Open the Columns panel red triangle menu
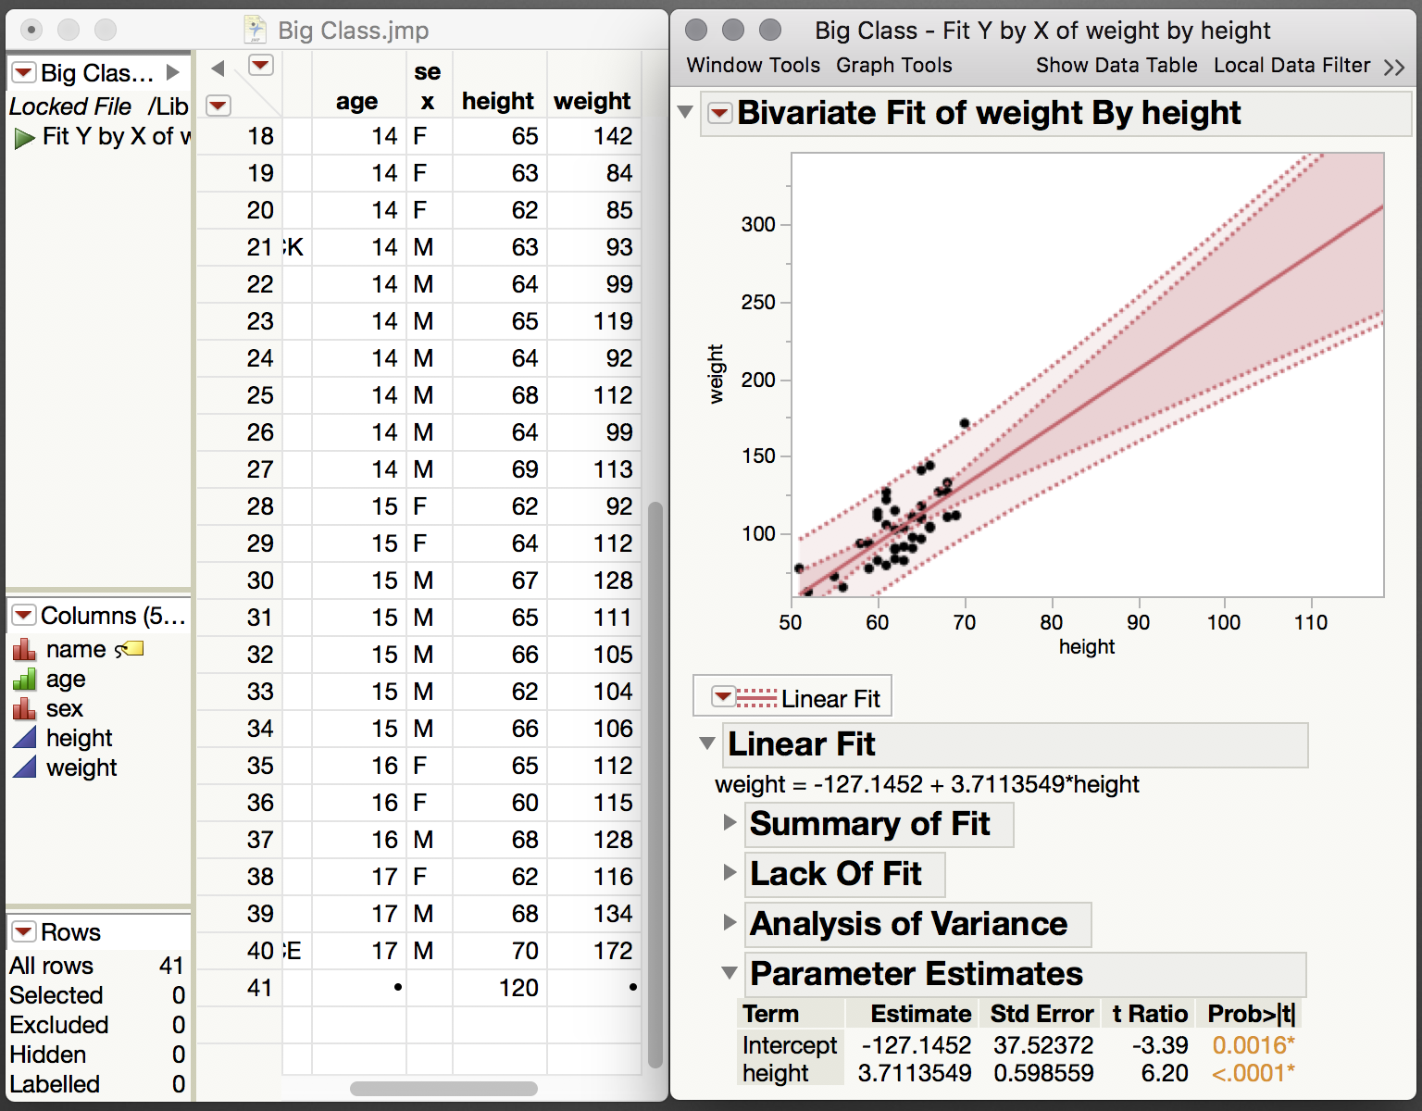1422x1111 pixels. point(22,616)
